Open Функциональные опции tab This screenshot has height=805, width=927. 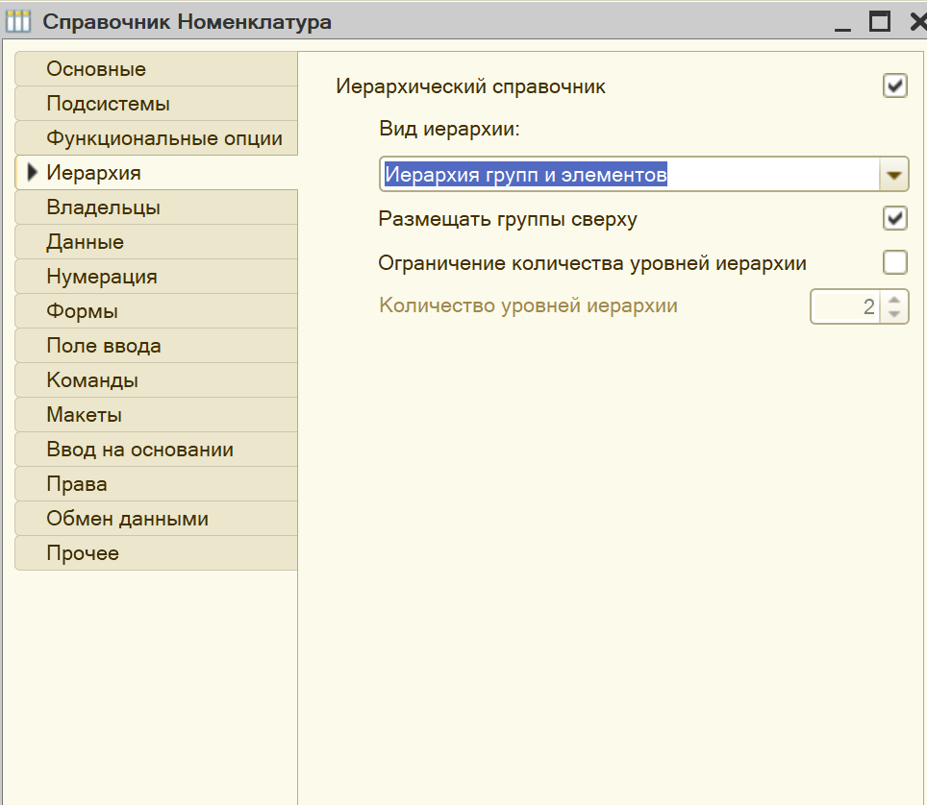tap(156, 138)
